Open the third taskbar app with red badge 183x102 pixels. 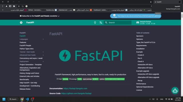pos(32,99)
